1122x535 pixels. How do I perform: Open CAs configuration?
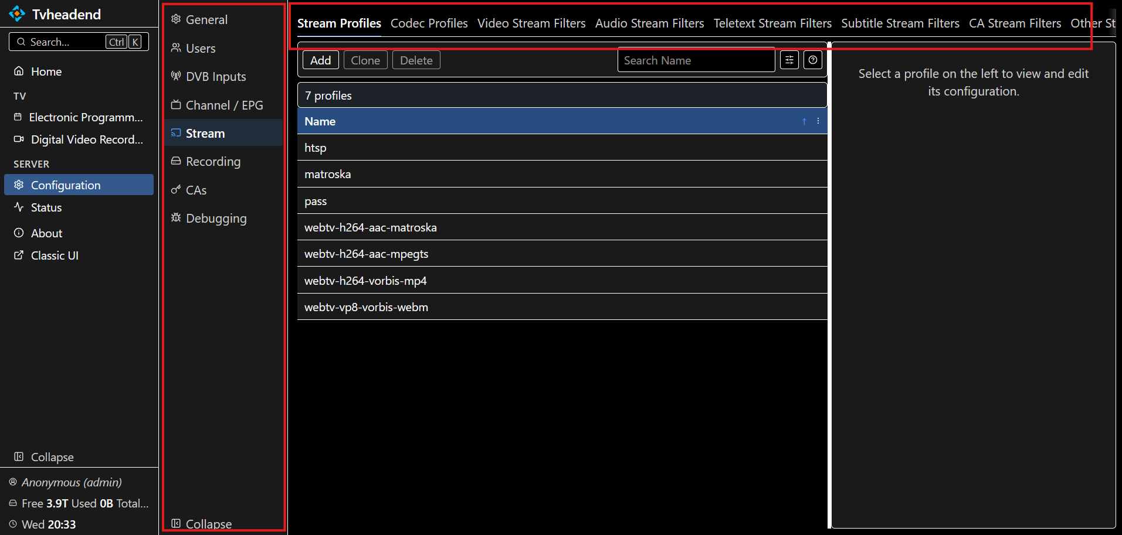[223, 190]
